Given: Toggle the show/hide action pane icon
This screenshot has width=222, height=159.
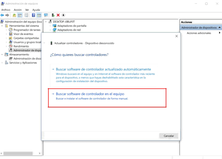Looking at the screenshot, I should [x=39, y=15].
